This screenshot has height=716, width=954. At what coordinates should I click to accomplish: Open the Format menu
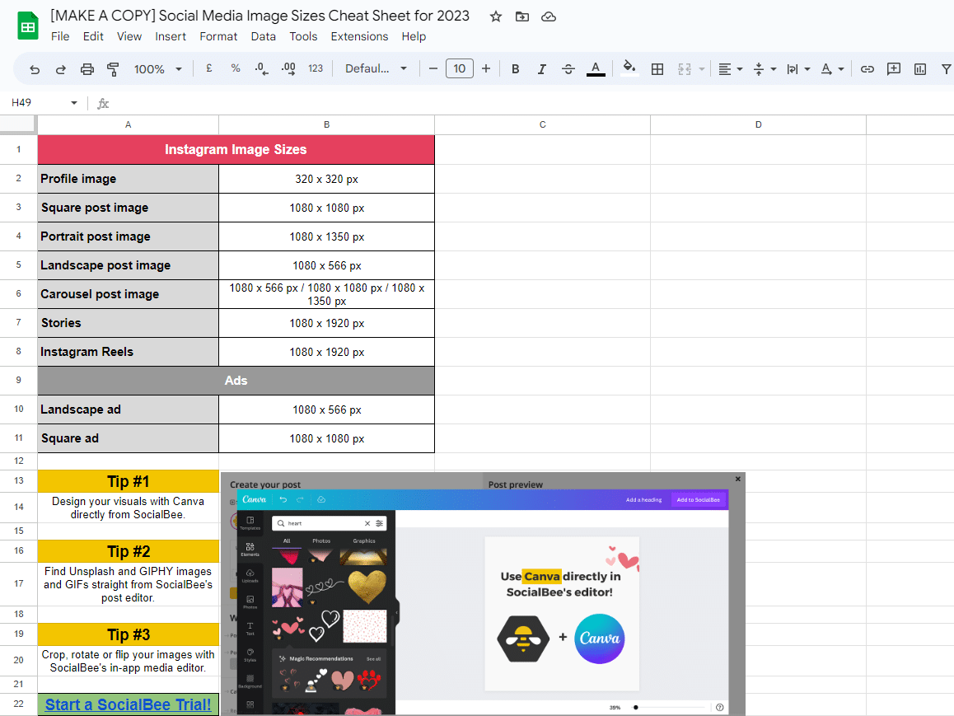[x=218, y=36]
